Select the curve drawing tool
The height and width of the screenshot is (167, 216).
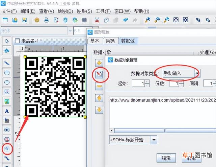click(x=7, y=158)
